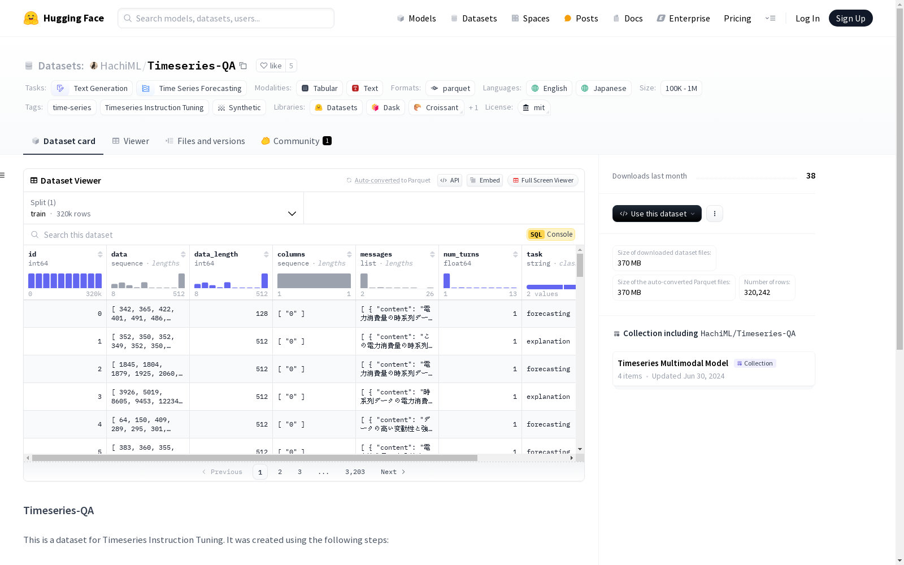This screenshot has height=565, width=904.
Task: Click the Datasets breadcrumb icon
Action: click(29, 66)
